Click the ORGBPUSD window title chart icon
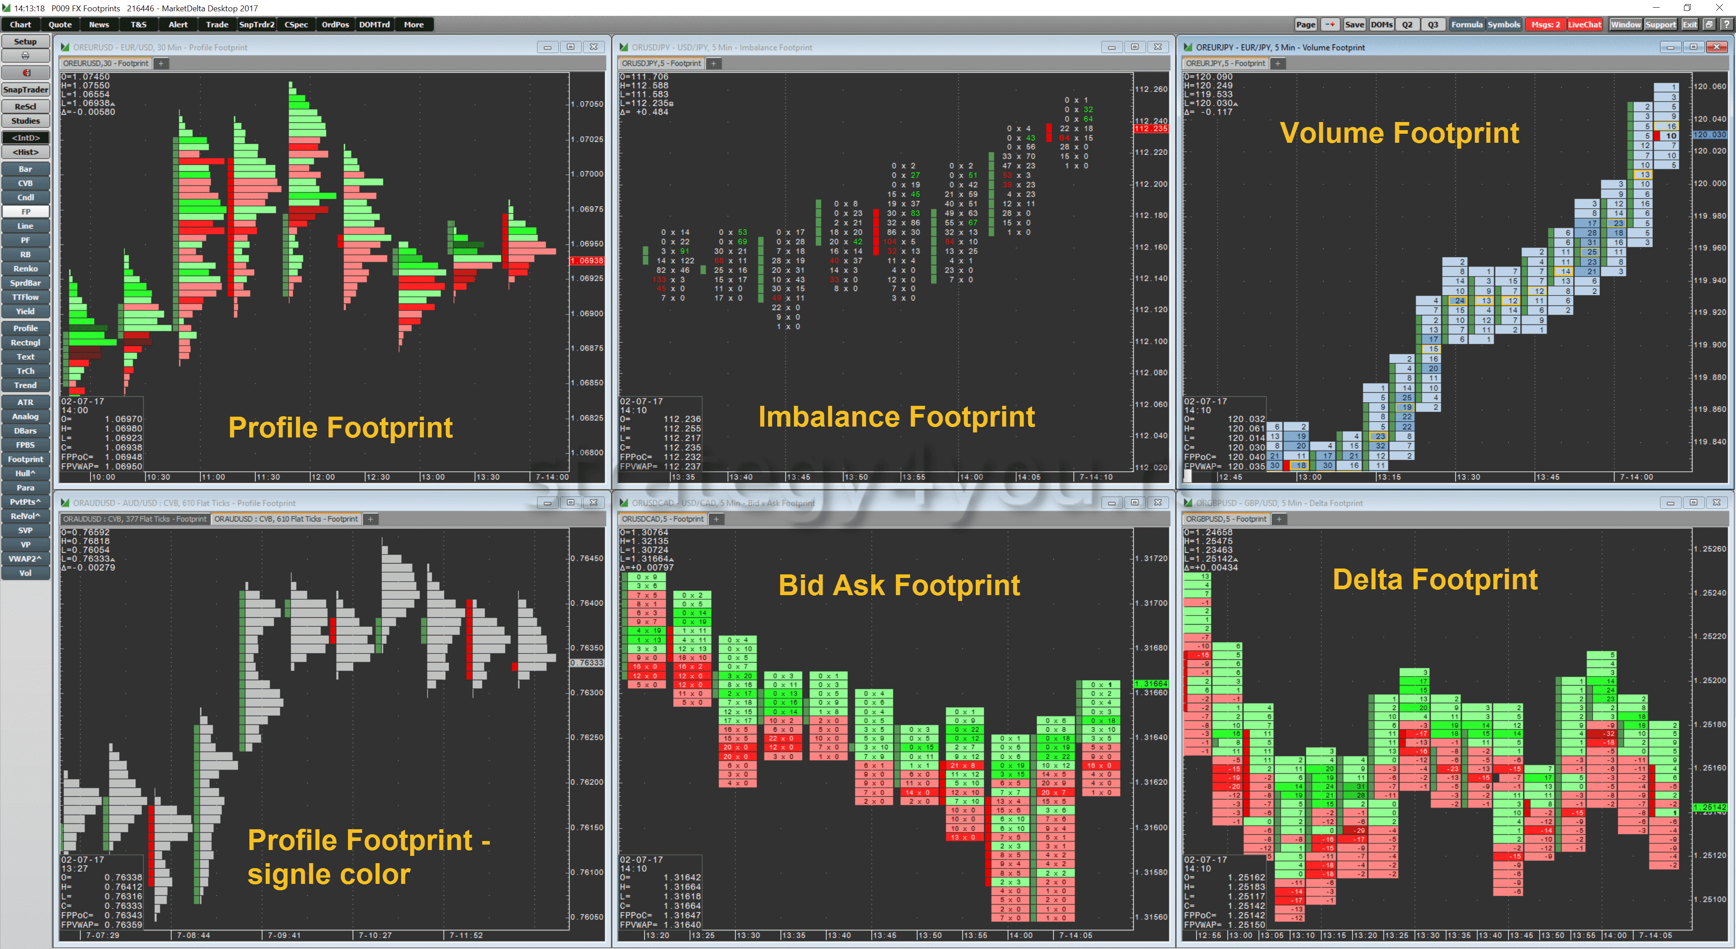The width and height of the screenshot is (1736, 949). [x=1188, y=503]
